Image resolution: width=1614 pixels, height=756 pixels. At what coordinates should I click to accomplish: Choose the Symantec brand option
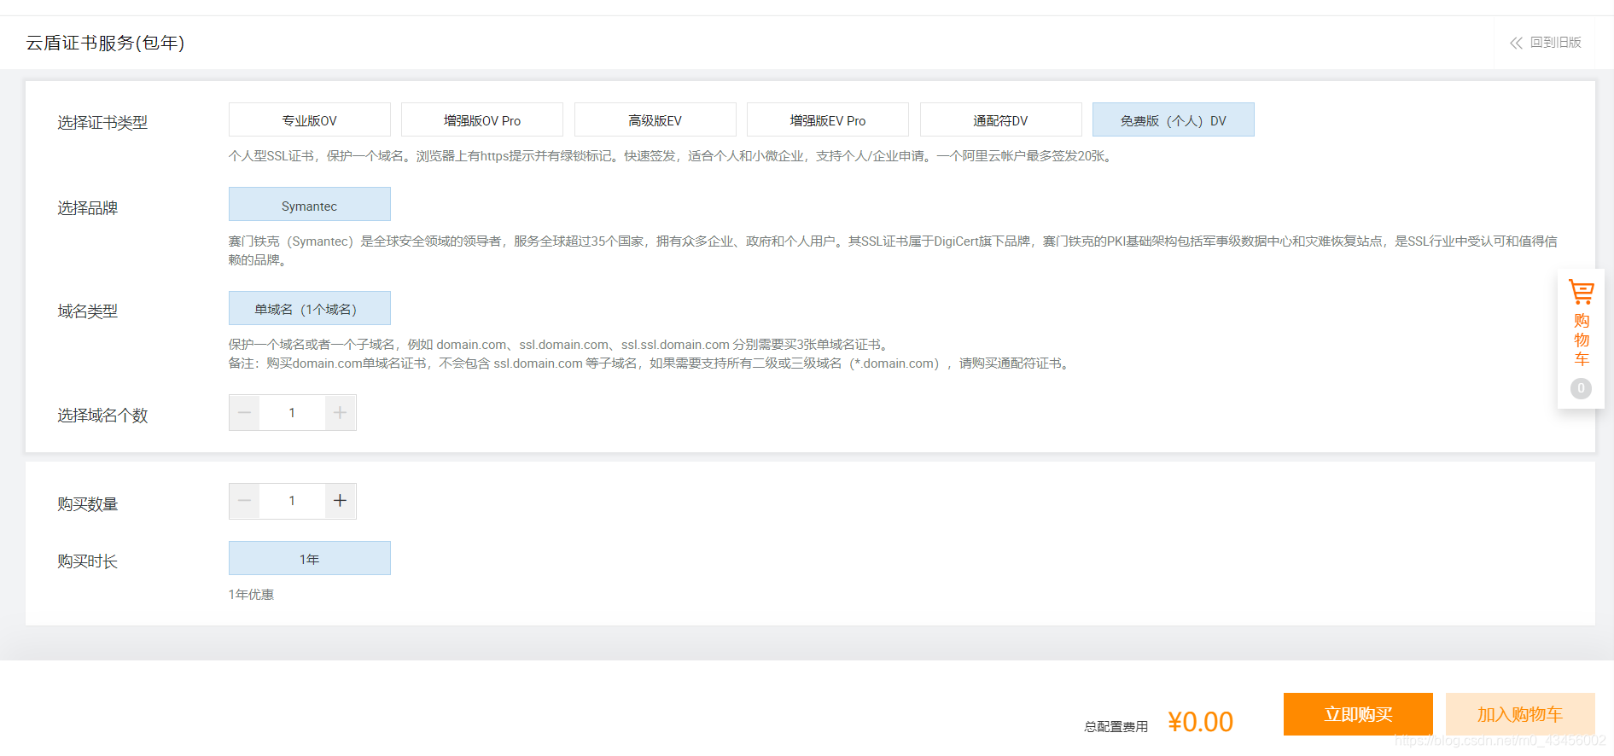[310, 205]
